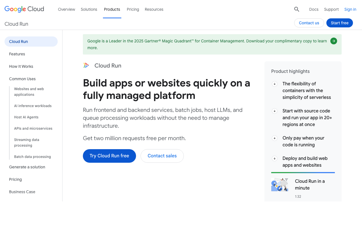Click the Cloud Run product logo icon
The image size is (362, 226).
pyautogui.click(x=86, y=65)
